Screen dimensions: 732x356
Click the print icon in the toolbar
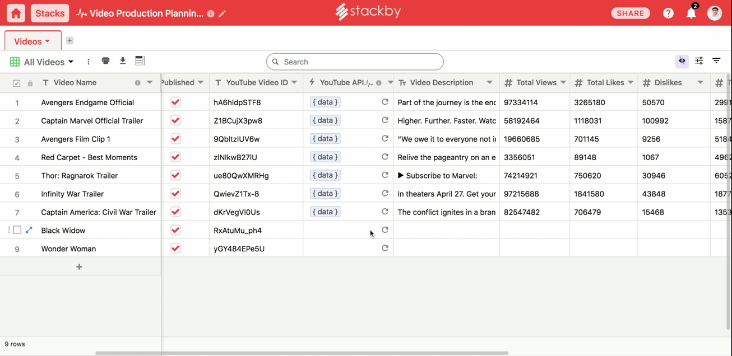tap(105, 61)
